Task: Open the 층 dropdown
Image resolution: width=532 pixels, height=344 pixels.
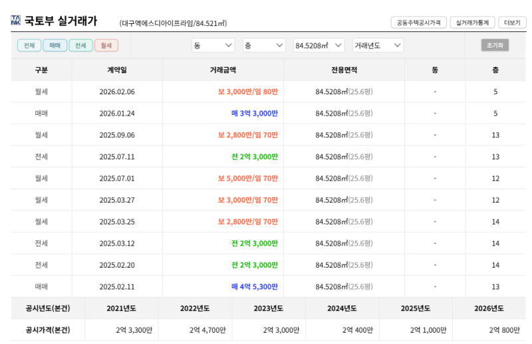Action: pos(264,45)
